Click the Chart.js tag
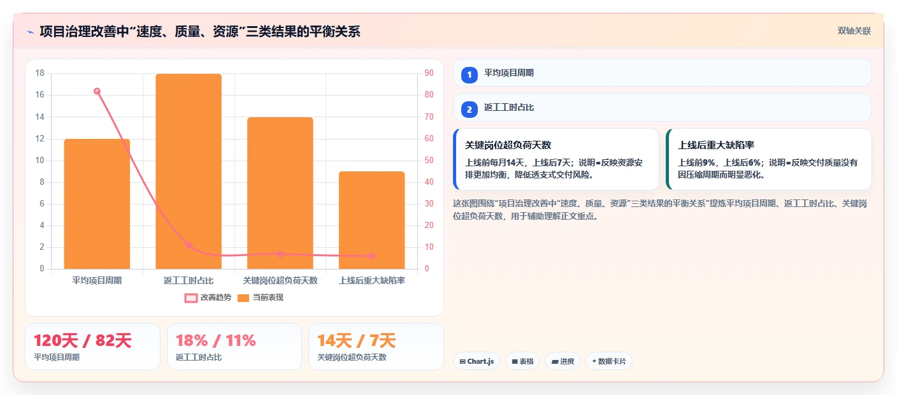This screenshot has height=395, width=897. pos(477,361)
